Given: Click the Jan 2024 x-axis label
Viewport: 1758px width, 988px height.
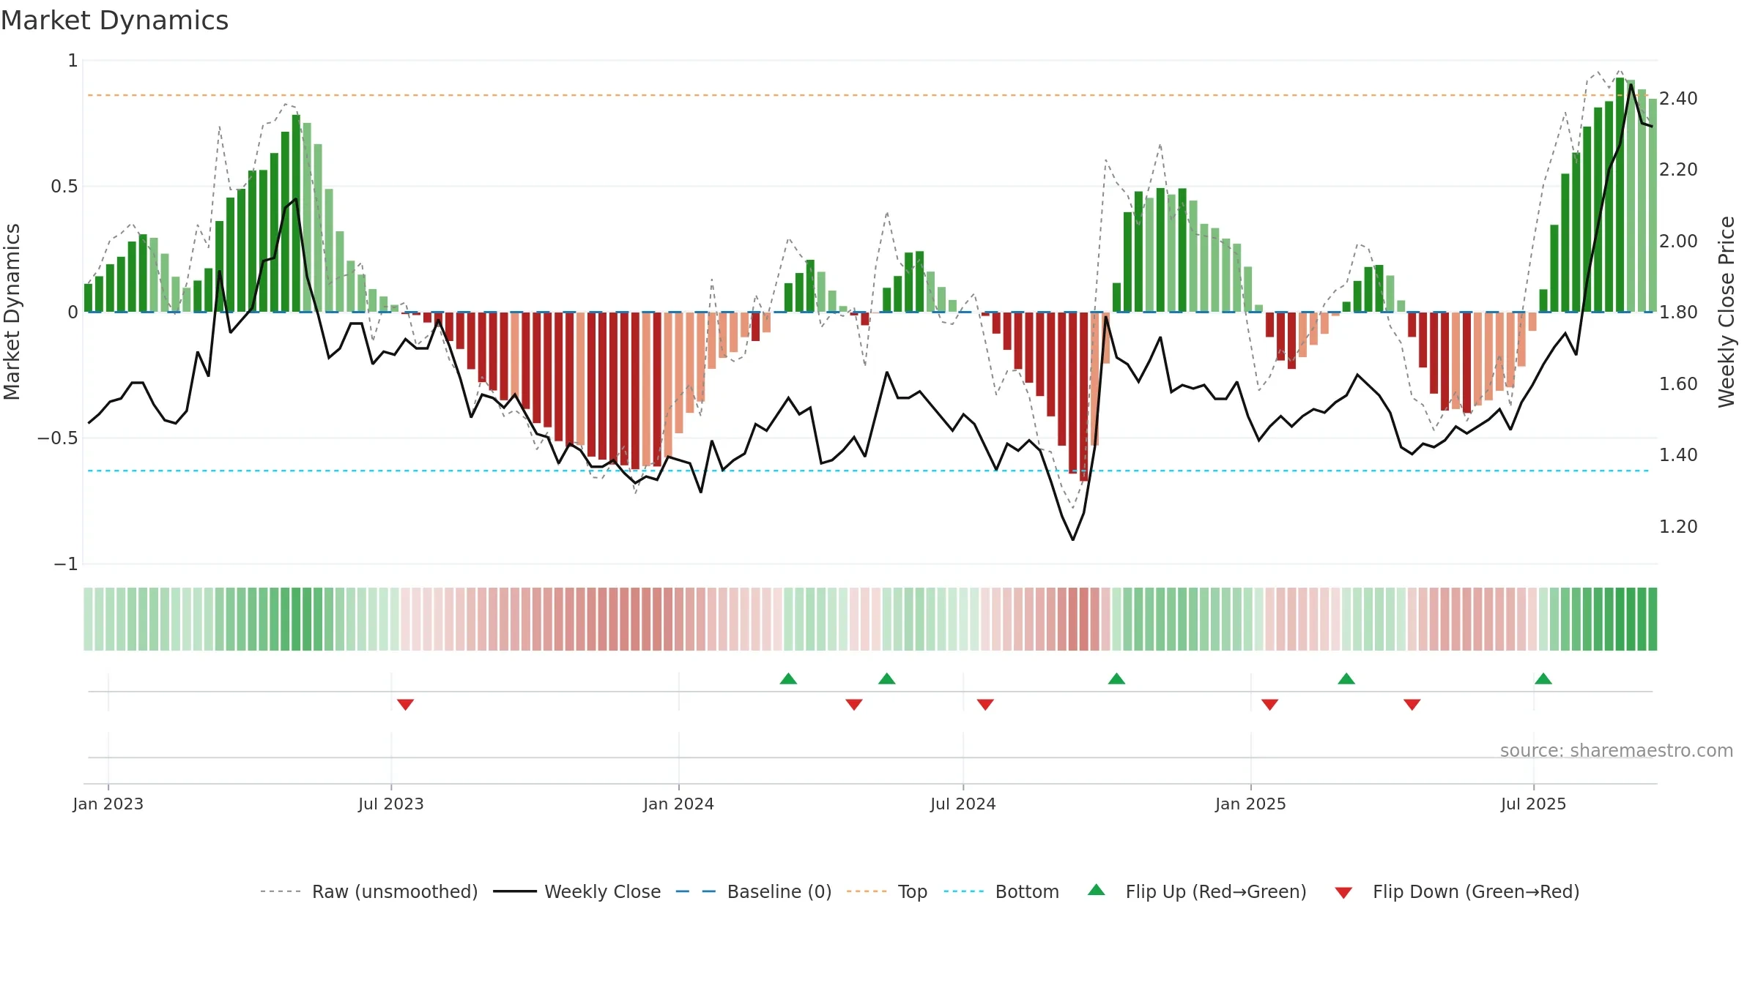Looking at the screenshot, I should tap(678, 804).
